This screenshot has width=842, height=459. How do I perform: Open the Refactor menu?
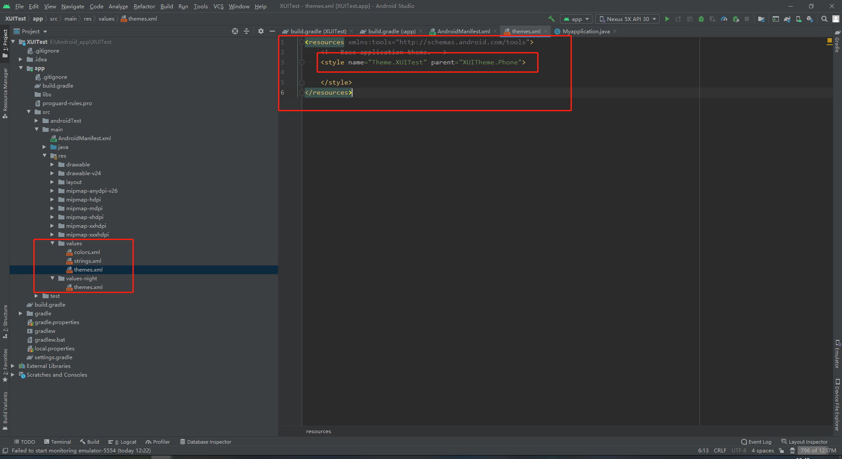coord(144,6)
